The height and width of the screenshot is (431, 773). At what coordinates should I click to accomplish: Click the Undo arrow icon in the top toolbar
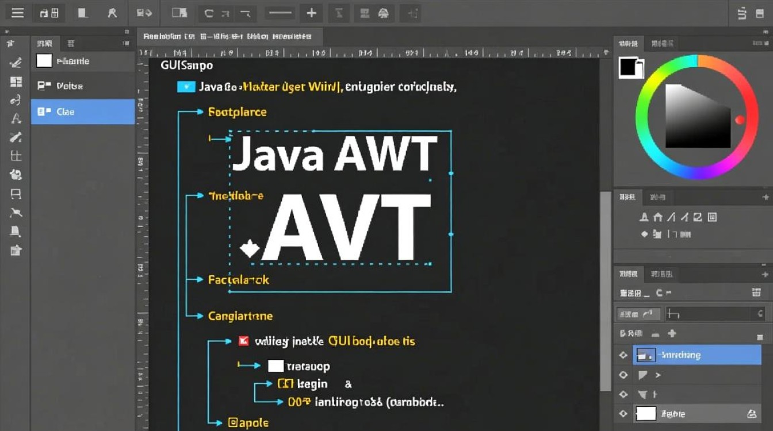point(210,13)
